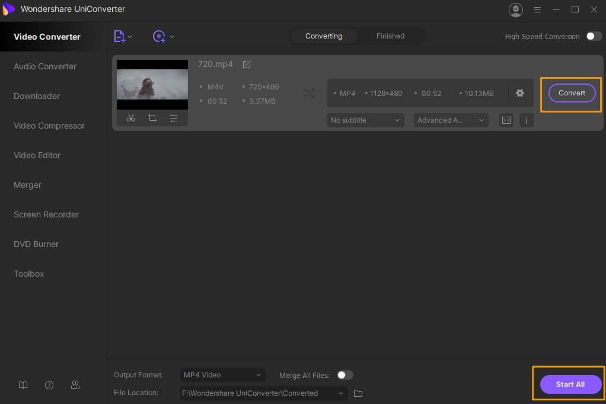
Task: Open the community users icon in sidebar
Action: click(75, 384)
